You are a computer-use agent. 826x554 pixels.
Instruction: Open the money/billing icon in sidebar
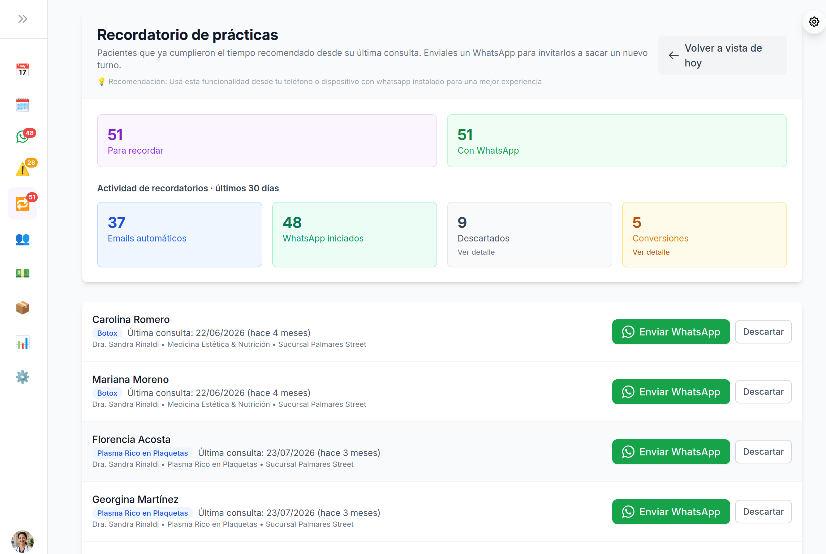coord(23,273)
